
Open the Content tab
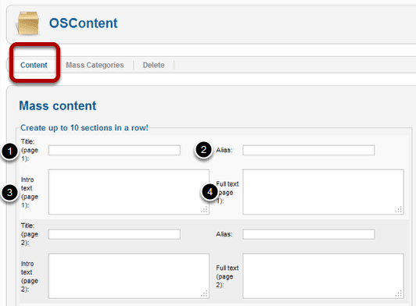point(34,65)
